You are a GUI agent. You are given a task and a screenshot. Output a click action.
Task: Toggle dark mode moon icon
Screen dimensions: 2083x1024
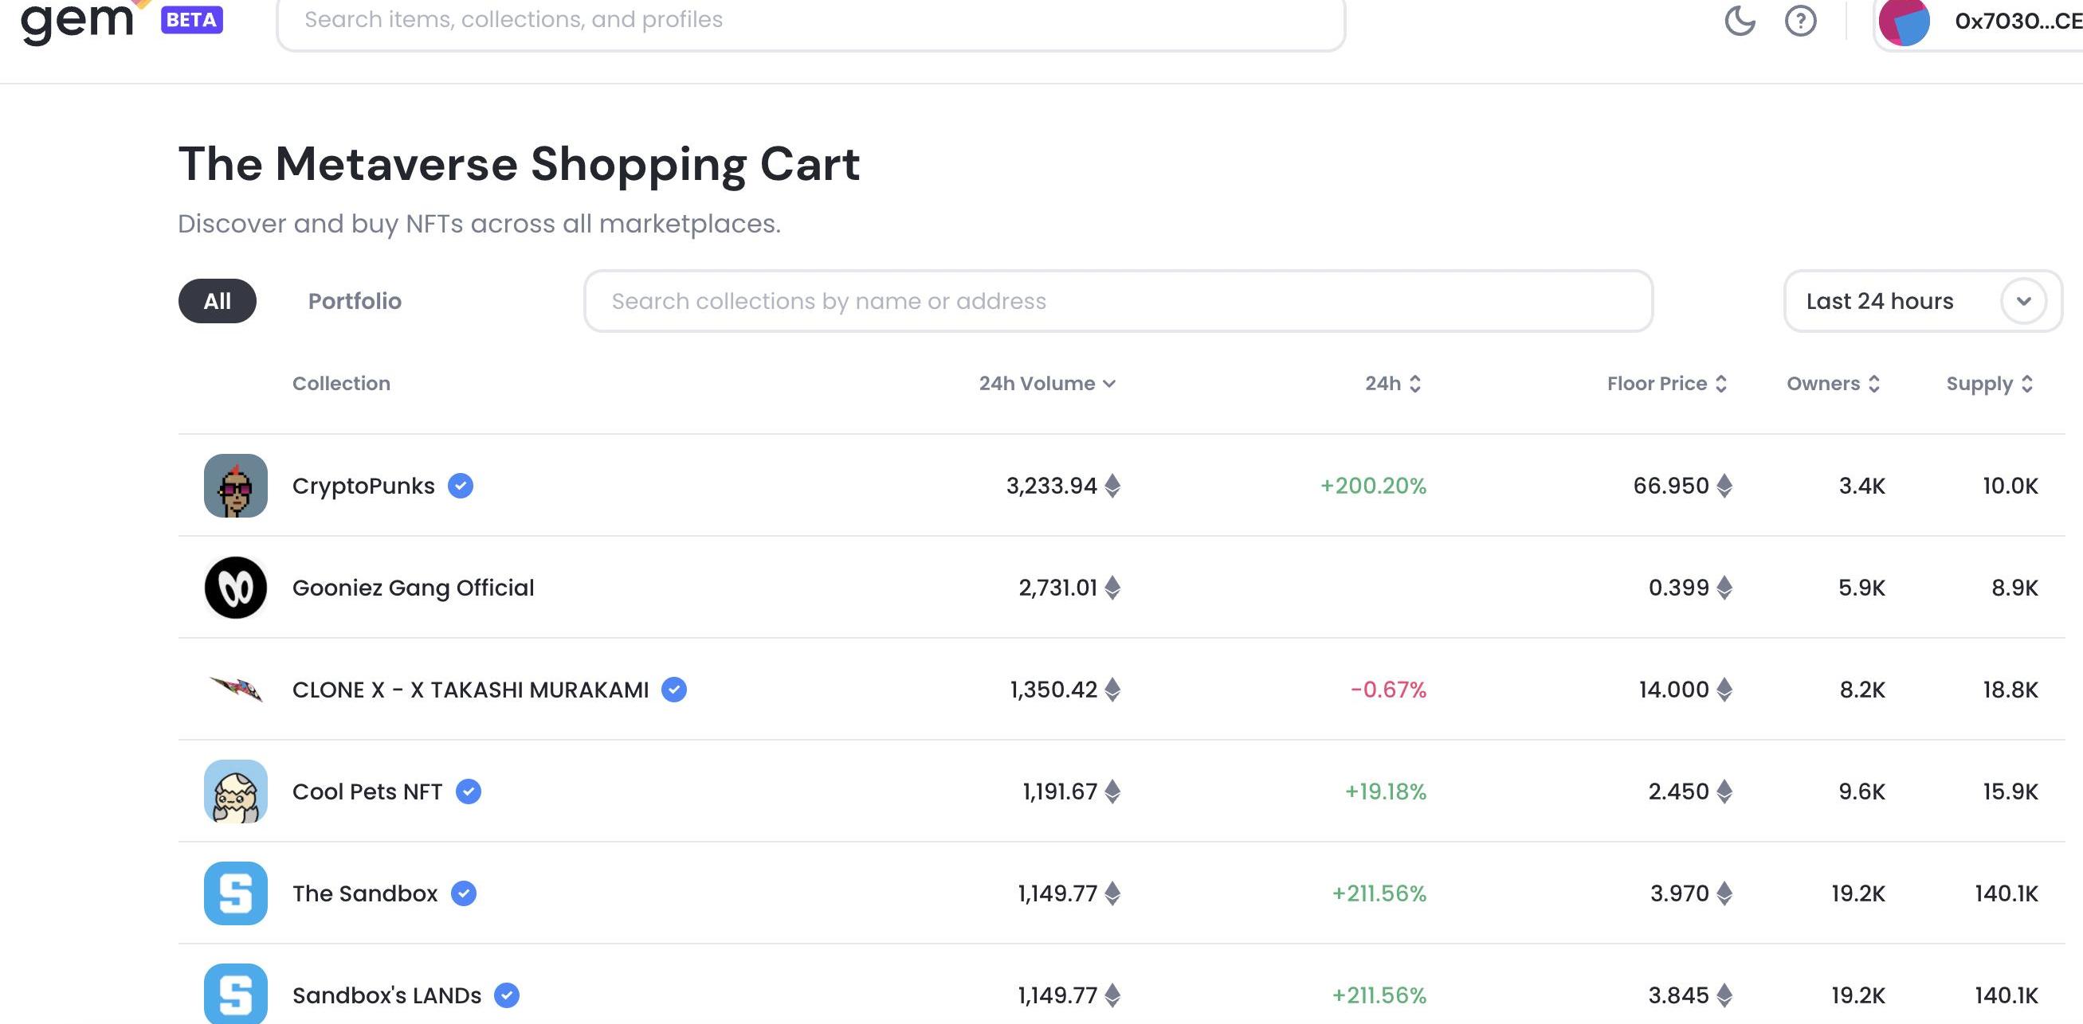1740,20
